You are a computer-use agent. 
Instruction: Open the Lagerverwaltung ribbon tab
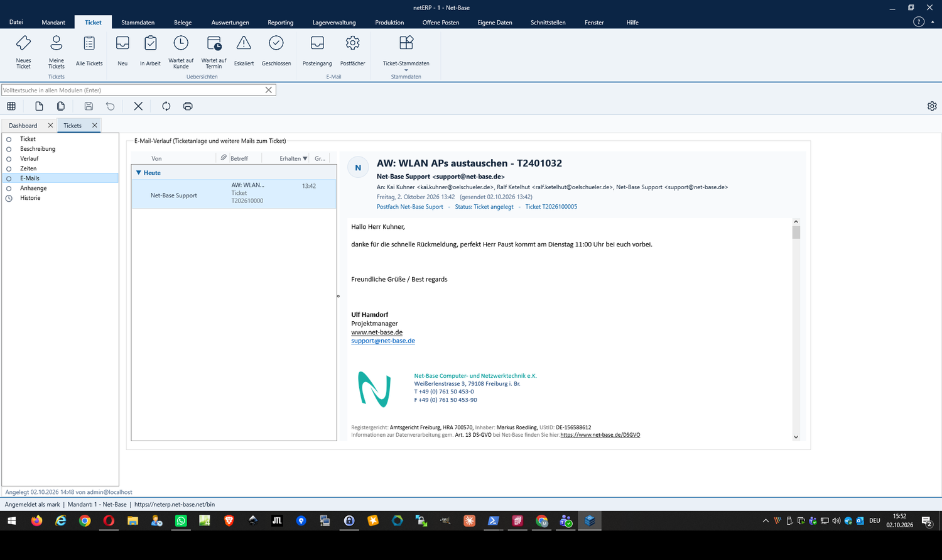[x=334, y=23]
